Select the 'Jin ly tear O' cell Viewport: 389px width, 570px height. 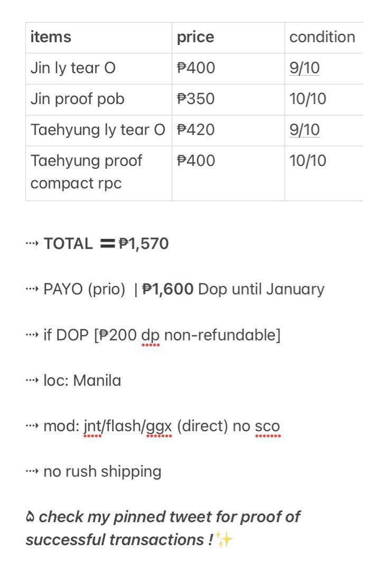pyautogui.click(x=99, y=69)
